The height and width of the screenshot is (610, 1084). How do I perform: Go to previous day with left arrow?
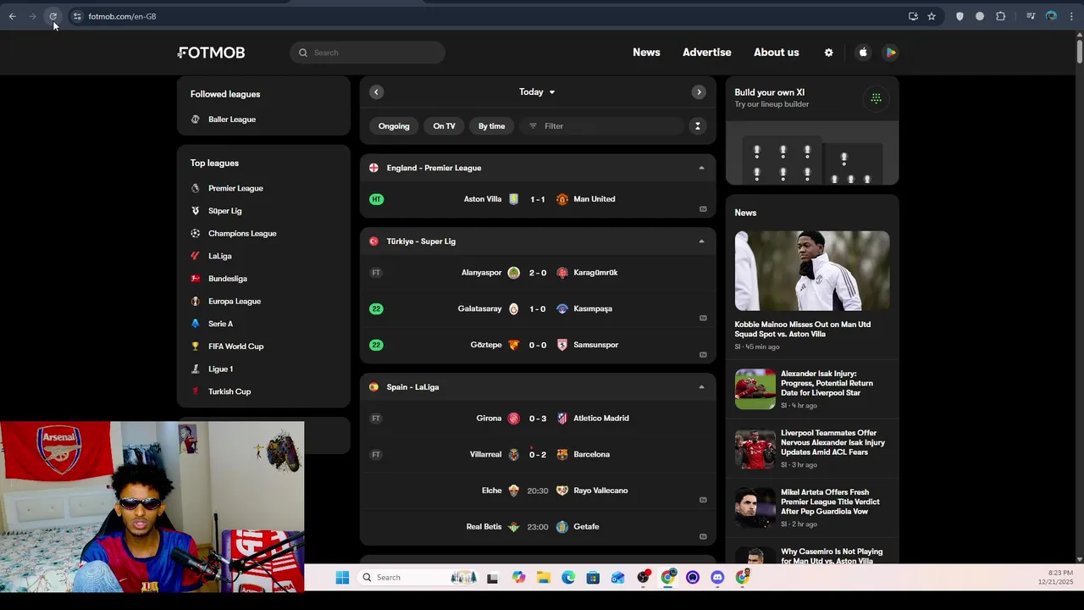[x=376, y=91]
